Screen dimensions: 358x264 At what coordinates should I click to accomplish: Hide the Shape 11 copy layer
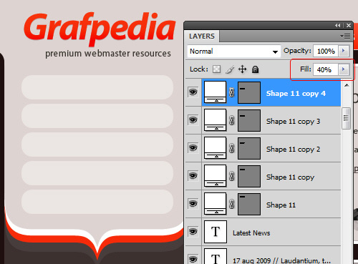click(x=193, y=176)
